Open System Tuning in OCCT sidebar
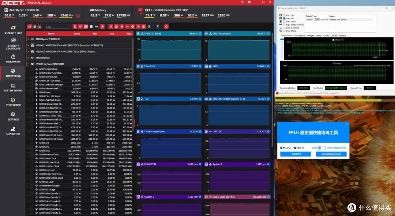 [x=13, y=87]
